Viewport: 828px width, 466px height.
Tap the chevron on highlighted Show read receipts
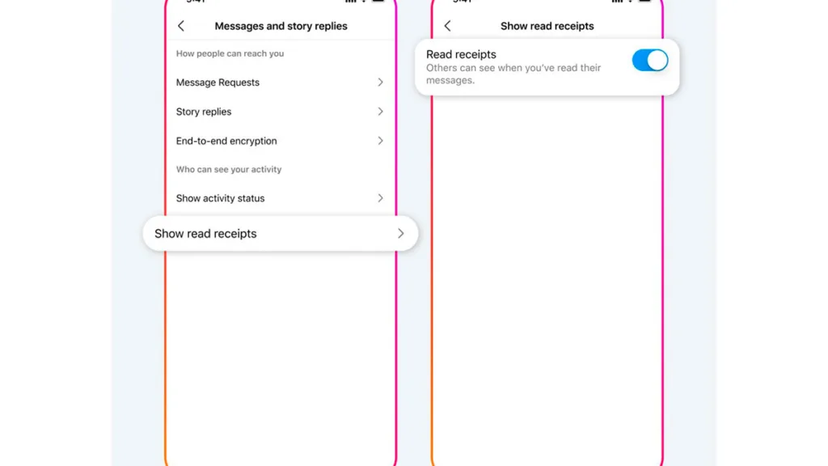point(401,234)
